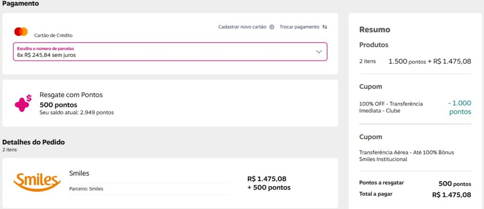This screenshot has width=484, height=209.
Task: Click the Parceiro: Smiles text
Action: point(86,189)
